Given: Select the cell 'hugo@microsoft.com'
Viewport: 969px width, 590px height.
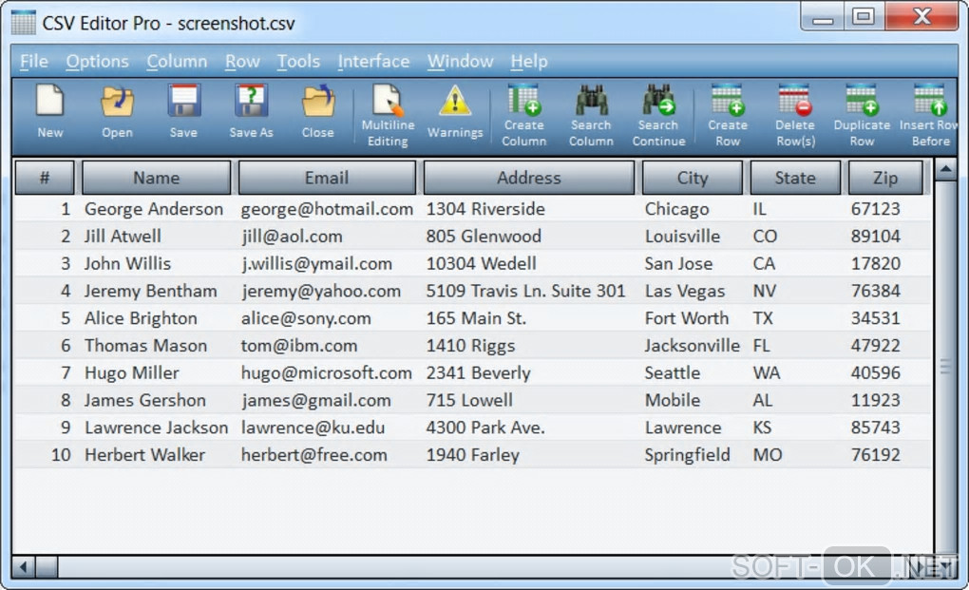Looking at the screenshot, I should (x=326, y=372).
